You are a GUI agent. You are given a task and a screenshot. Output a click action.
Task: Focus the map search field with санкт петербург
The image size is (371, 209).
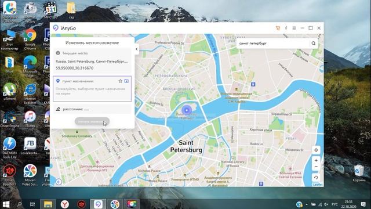coord(273,44)
